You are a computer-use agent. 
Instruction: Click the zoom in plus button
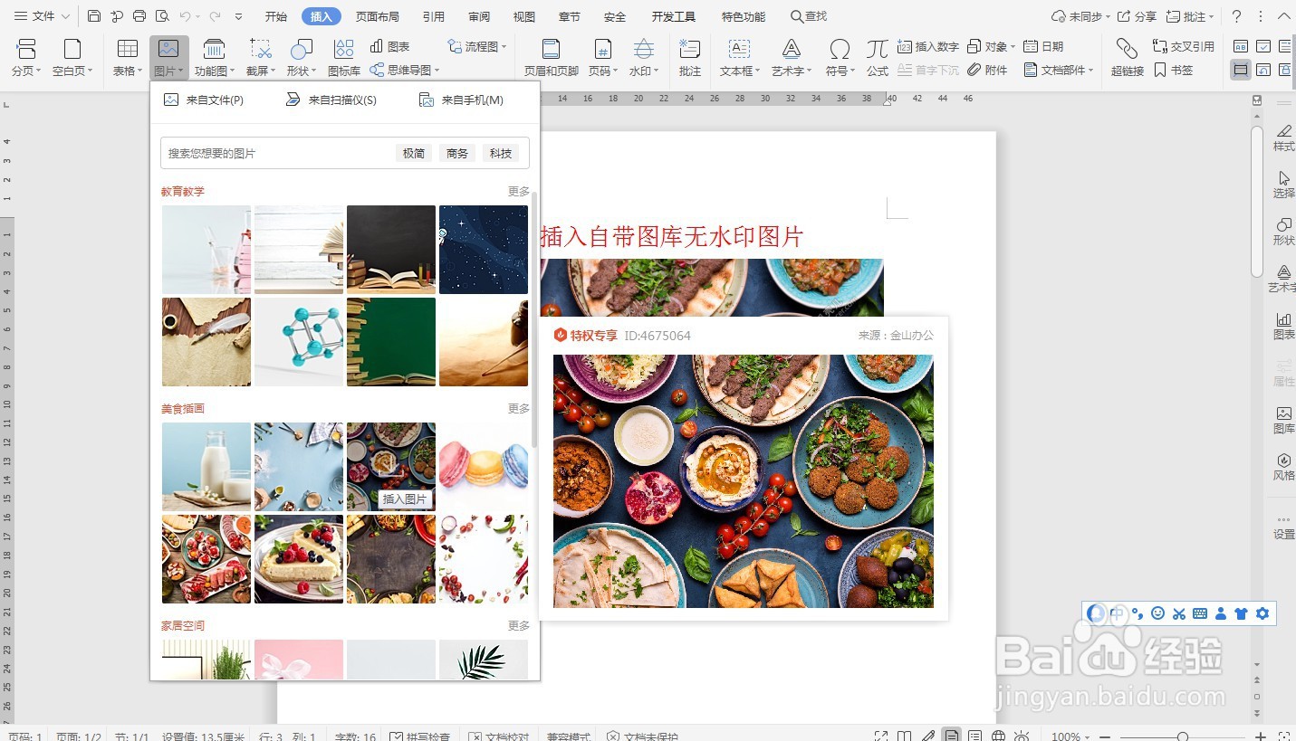(x=1261, y=736)
